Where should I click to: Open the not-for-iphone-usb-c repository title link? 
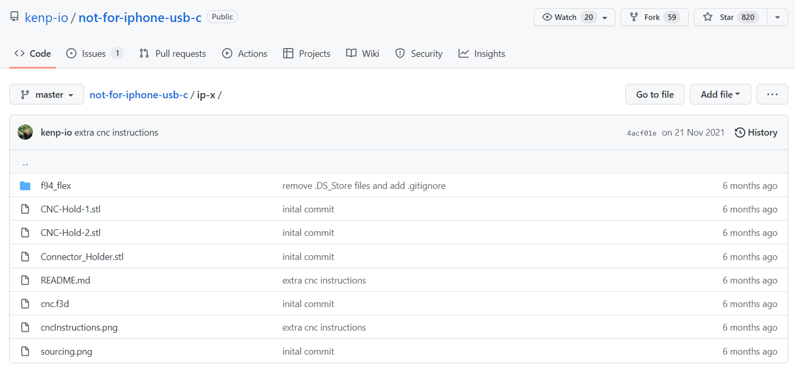[140, 17]
